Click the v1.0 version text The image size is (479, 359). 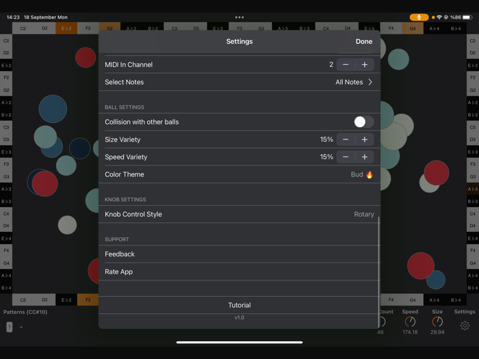[x=239, y=317]
